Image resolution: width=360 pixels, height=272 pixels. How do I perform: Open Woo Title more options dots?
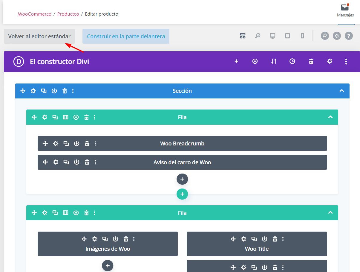[283, 239]
